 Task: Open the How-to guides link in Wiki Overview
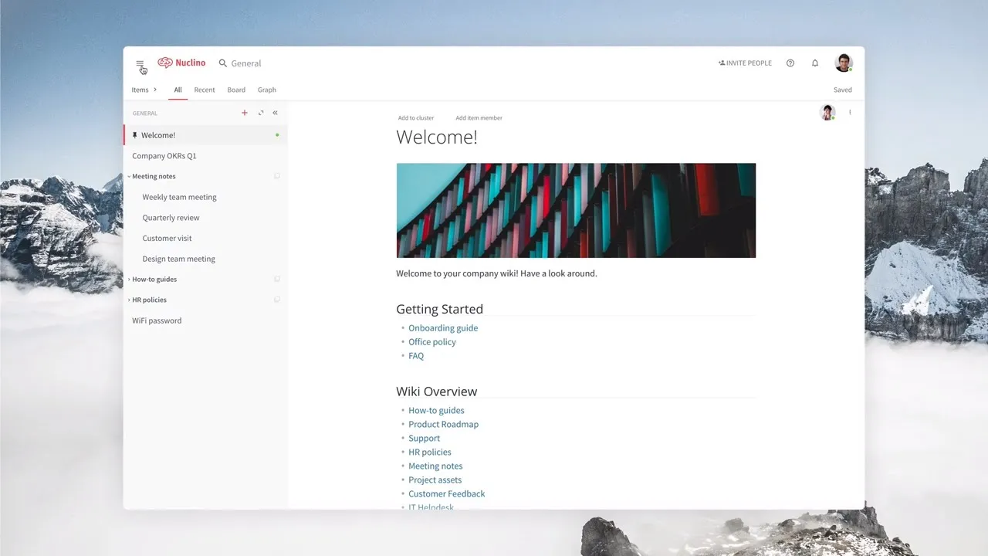pos(436,411)
